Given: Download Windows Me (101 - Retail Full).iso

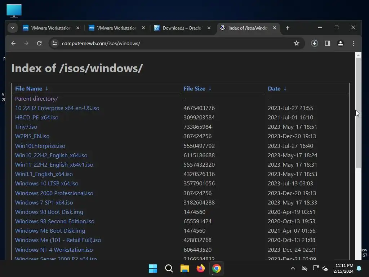Looking at the screenshot, I should click(x=58, y=240).
